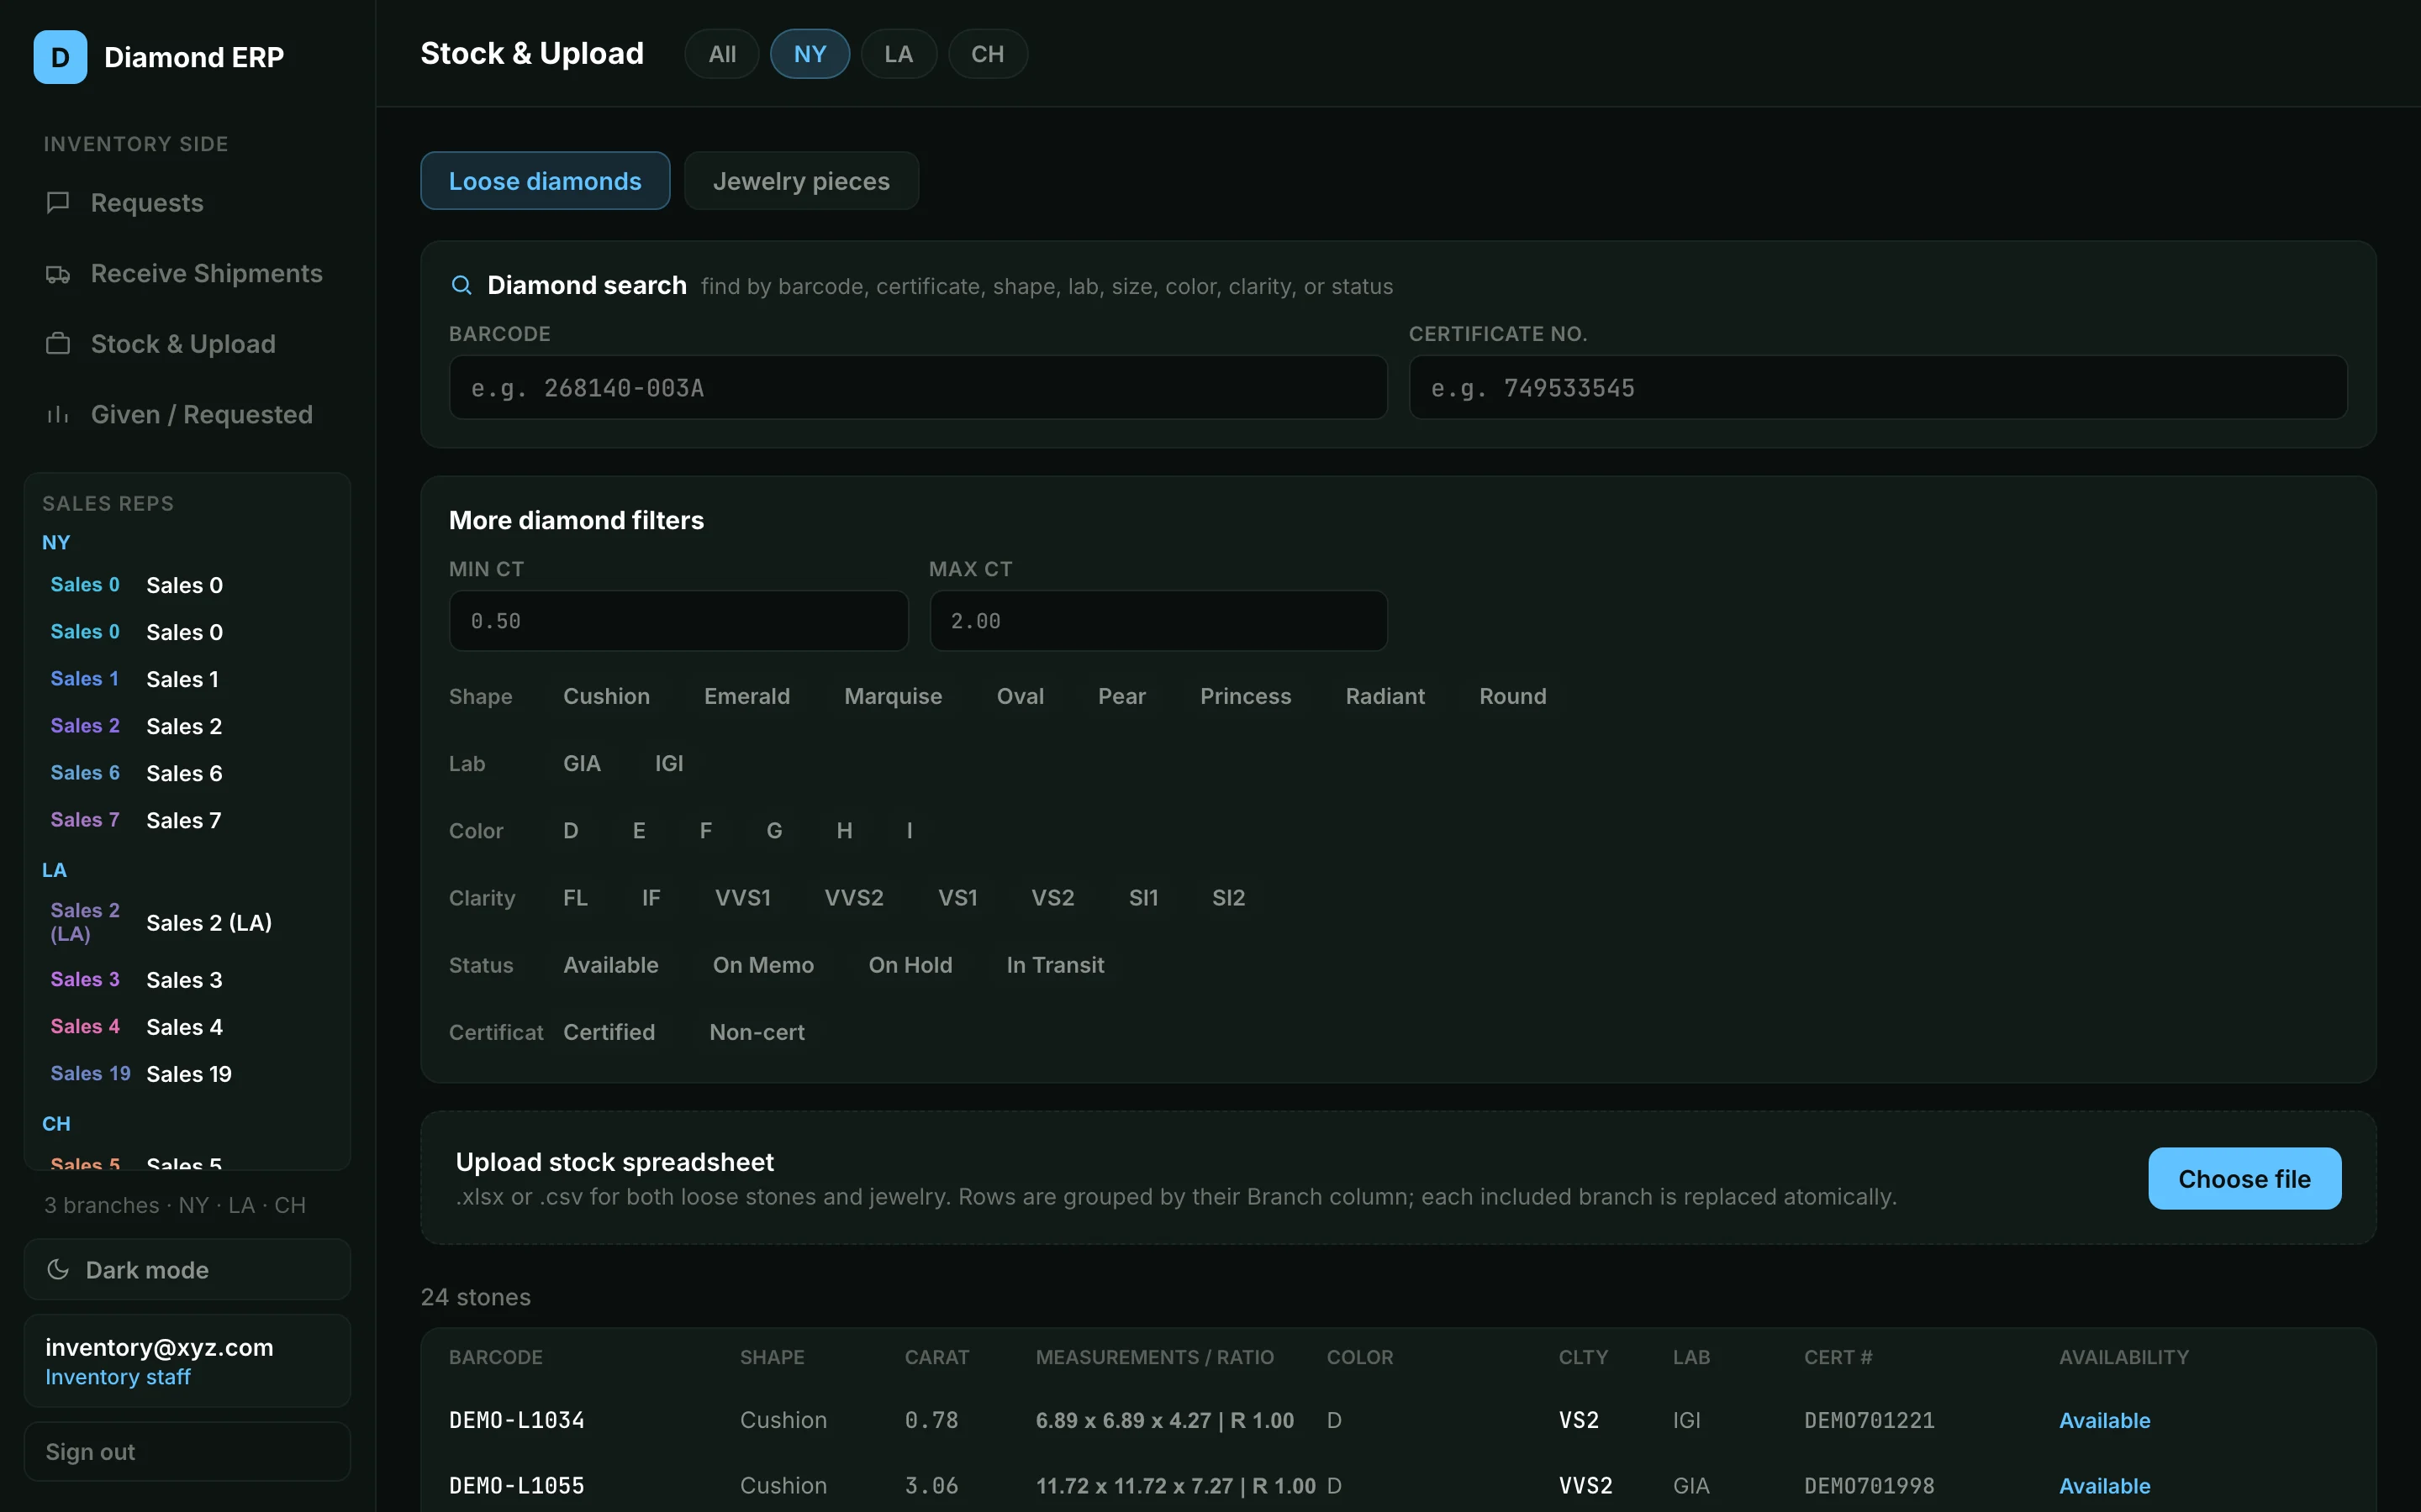The width and height of the screenshot is (2421, 1512).
Task: Select the In Transit status filter
Action: click(x=1054, y=965)
